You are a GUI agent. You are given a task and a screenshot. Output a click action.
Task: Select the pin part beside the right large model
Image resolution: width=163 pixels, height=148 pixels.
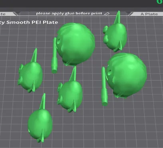[x=104, y=87]
